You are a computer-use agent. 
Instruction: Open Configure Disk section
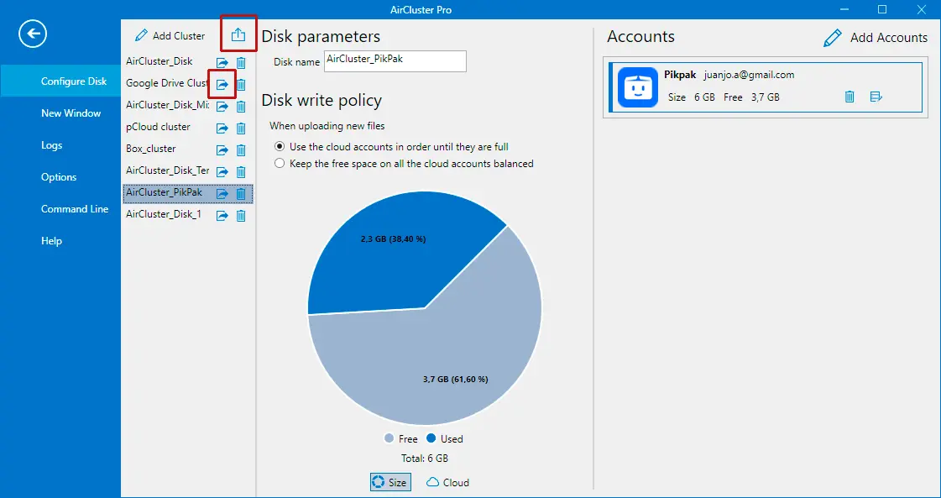(60, 81)
